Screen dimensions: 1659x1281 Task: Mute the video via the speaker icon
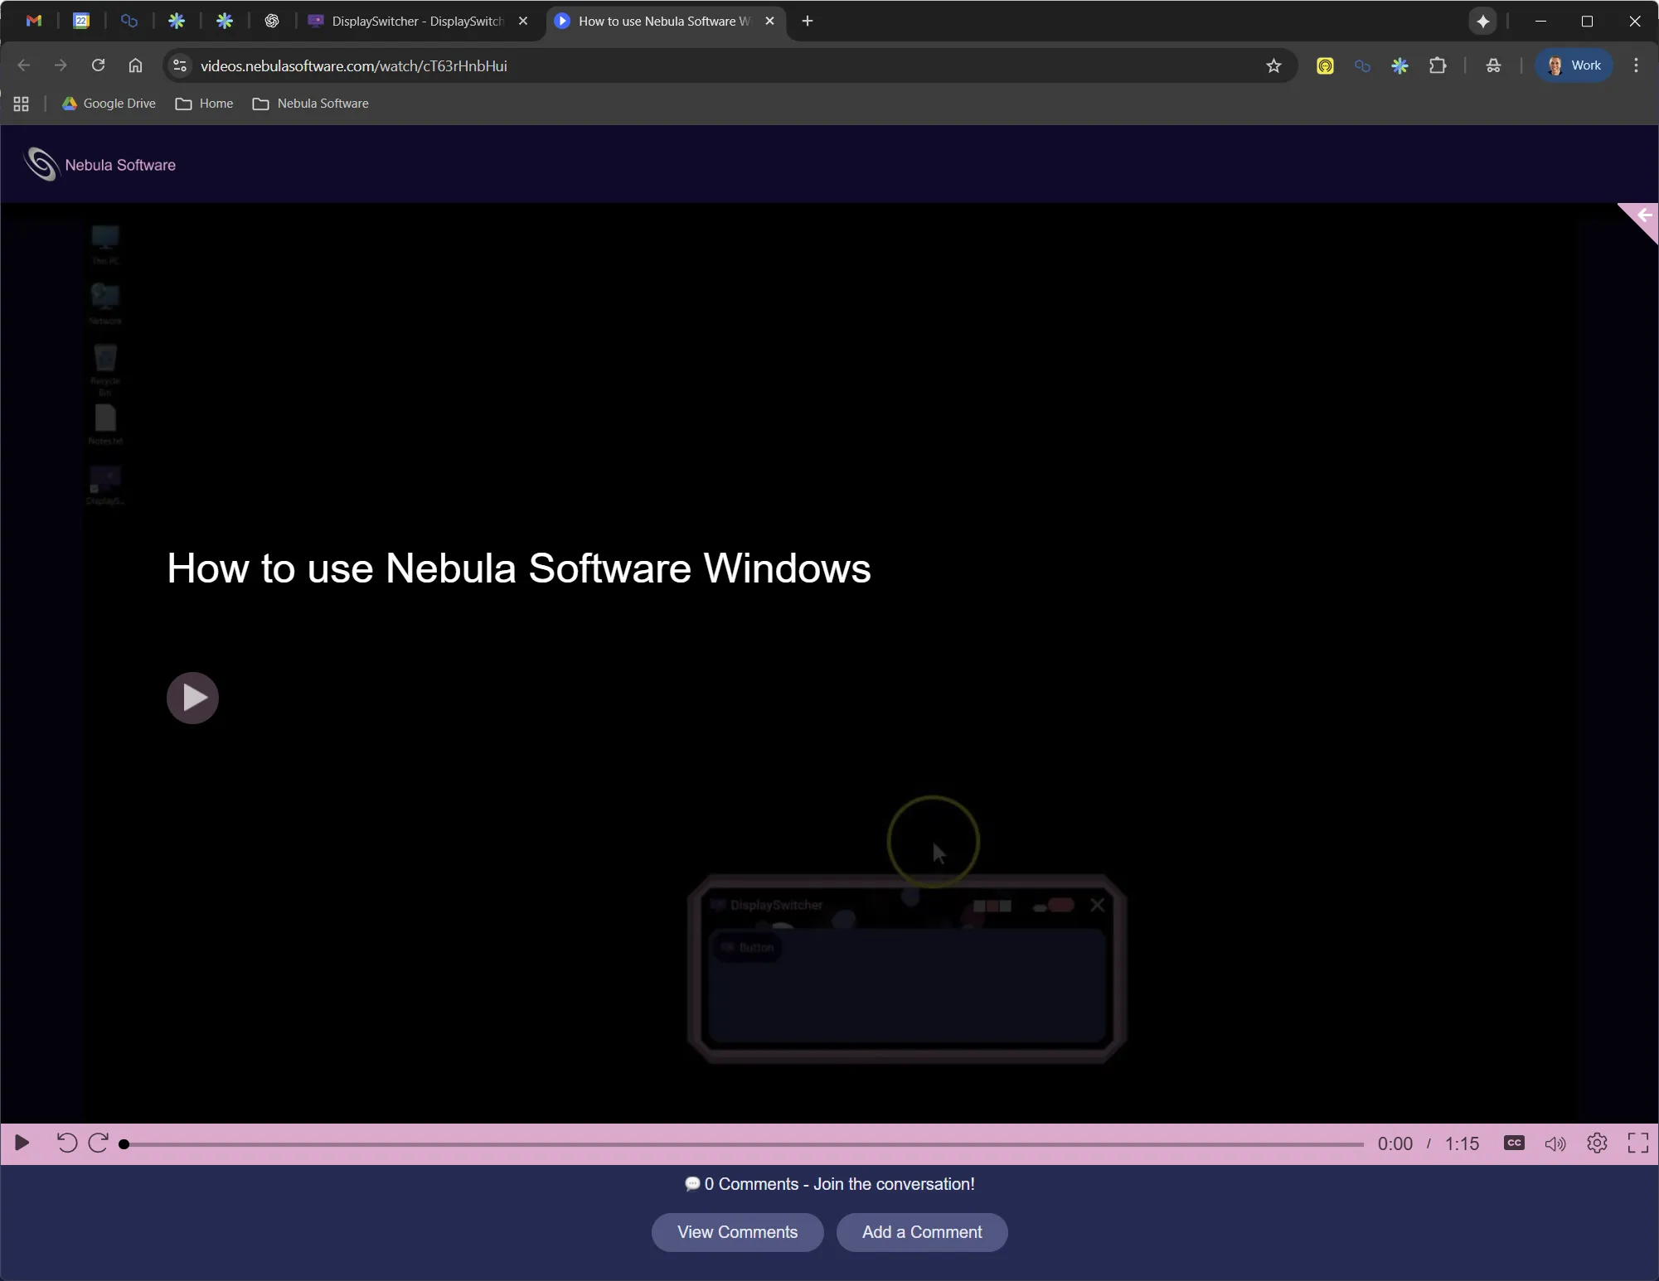(1555, 1143)
